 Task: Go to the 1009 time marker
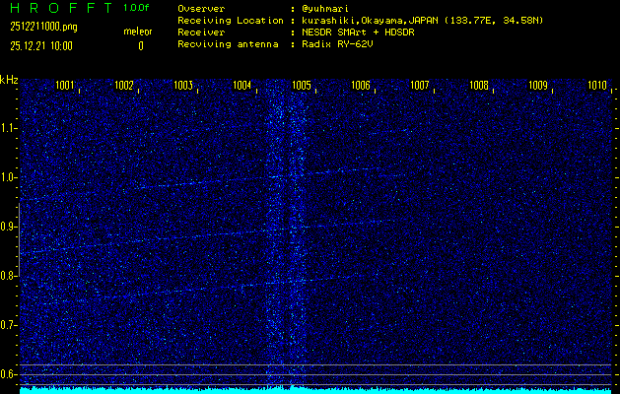tap(538, 86)
